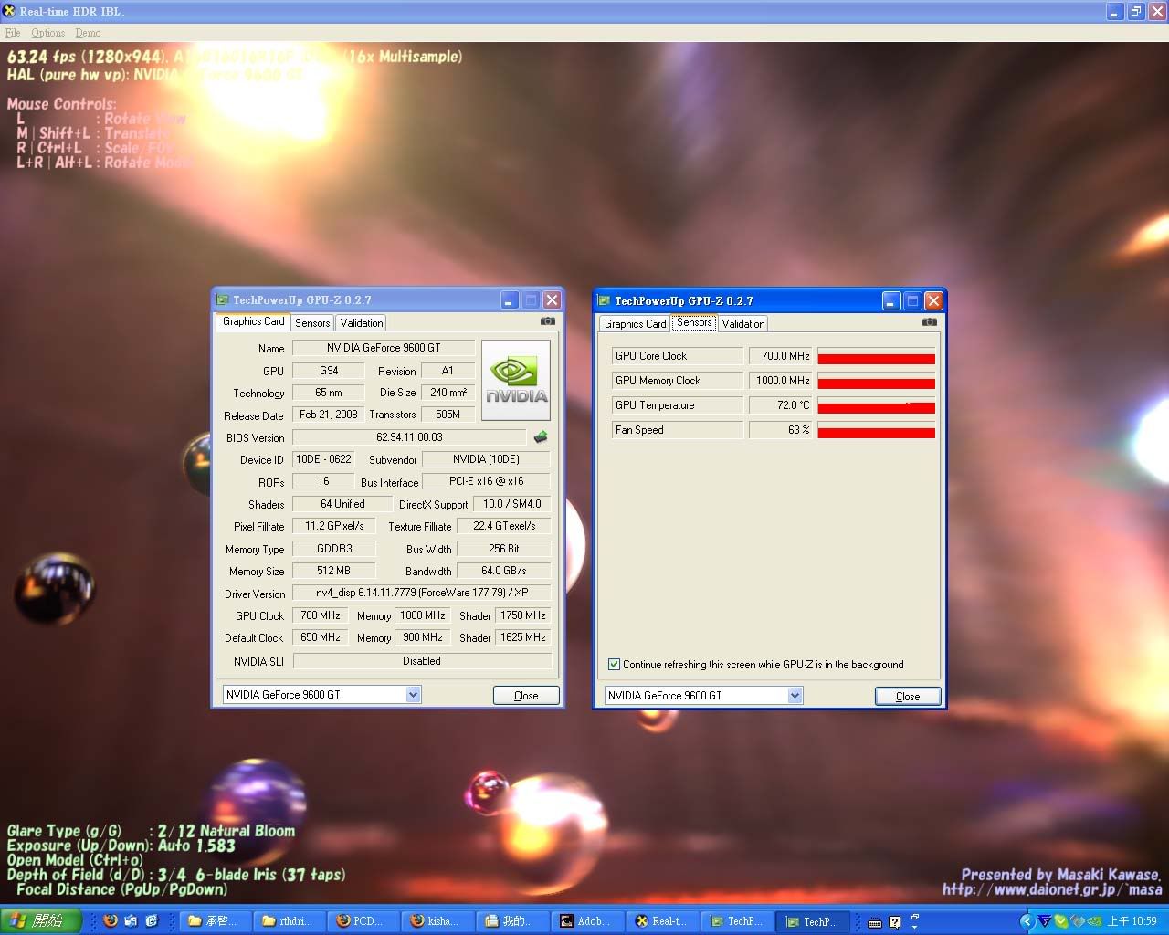Click the BIOS Version field 62.94.11.00.03
This screenshot has width=1169, height=935.
click(409, 437)
